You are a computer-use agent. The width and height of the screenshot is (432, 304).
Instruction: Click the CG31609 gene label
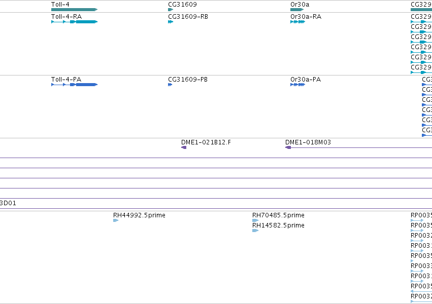(182, 5)
